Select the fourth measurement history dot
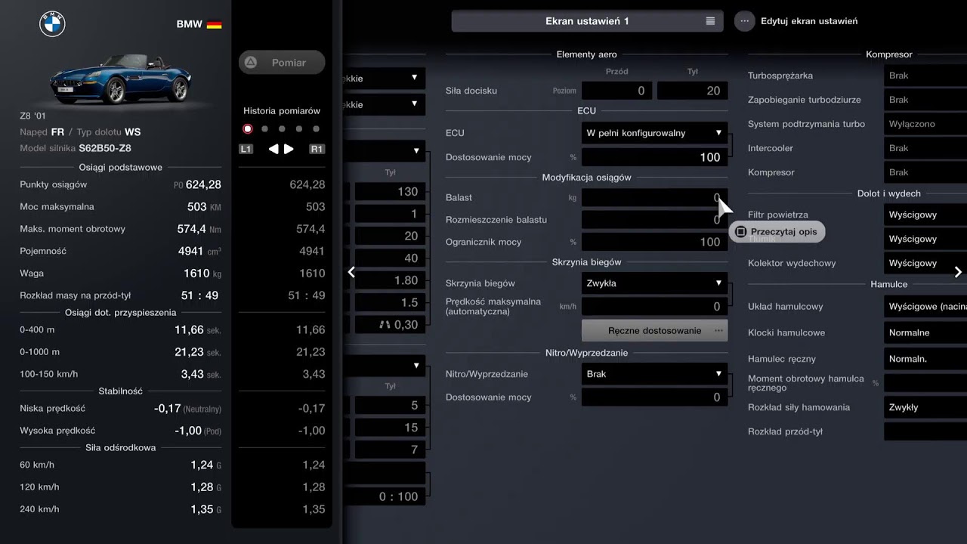967x544 pixels. pos(299,129)
